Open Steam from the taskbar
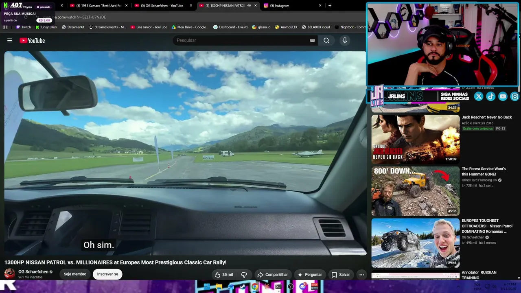The height and width of the screenshot is (293, 521). (x=243, y=287)
